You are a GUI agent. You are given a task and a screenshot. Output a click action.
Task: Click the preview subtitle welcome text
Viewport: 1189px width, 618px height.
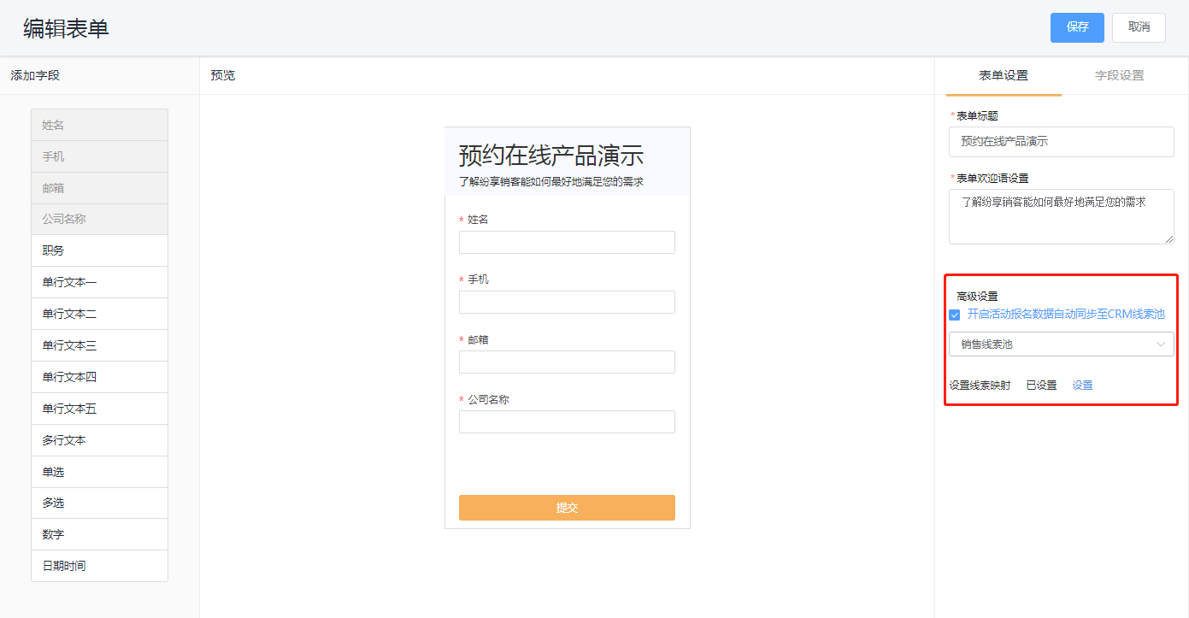pos(551,181)
